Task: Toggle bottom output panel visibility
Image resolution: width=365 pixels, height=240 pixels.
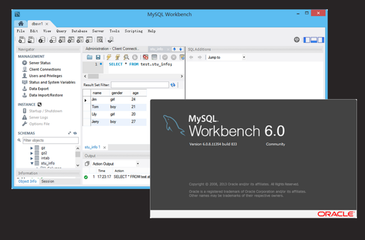Action: (x=314, y=40)
